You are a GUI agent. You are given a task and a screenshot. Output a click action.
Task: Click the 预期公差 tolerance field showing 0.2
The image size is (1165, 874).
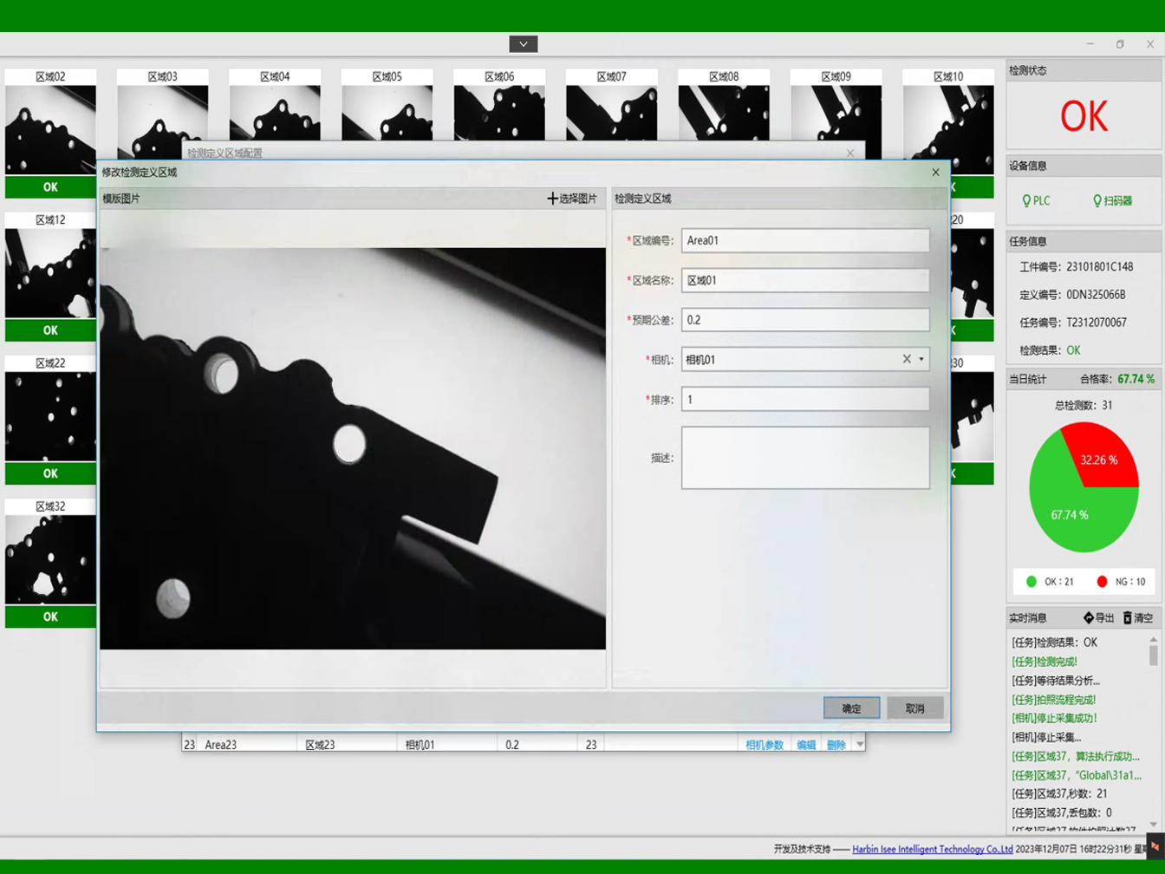(804, 320)
